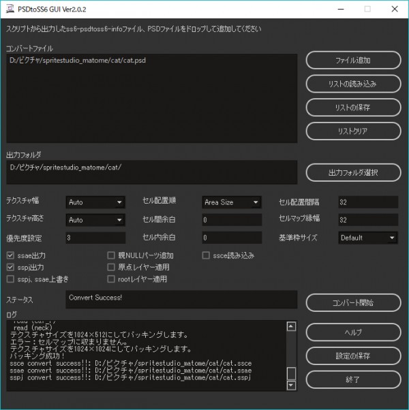
Task: Click the PSDtoSS6 app icon in title bar
Action: click(10, 9)
